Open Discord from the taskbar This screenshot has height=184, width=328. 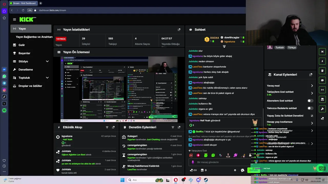(198, 180)
